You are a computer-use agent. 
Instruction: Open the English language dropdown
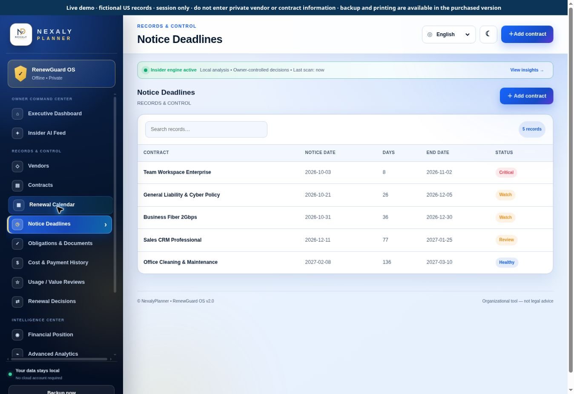449,34
